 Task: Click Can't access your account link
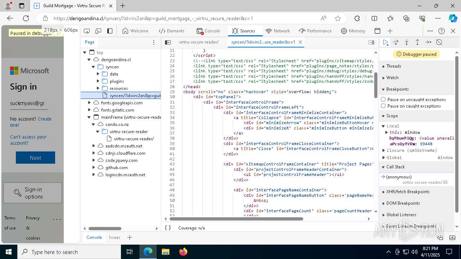(x=28, y=140)
